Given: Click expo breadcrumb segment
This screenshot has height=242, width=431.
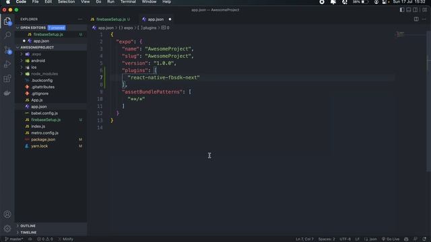Looking at the screenshot, I should [126, 28].
